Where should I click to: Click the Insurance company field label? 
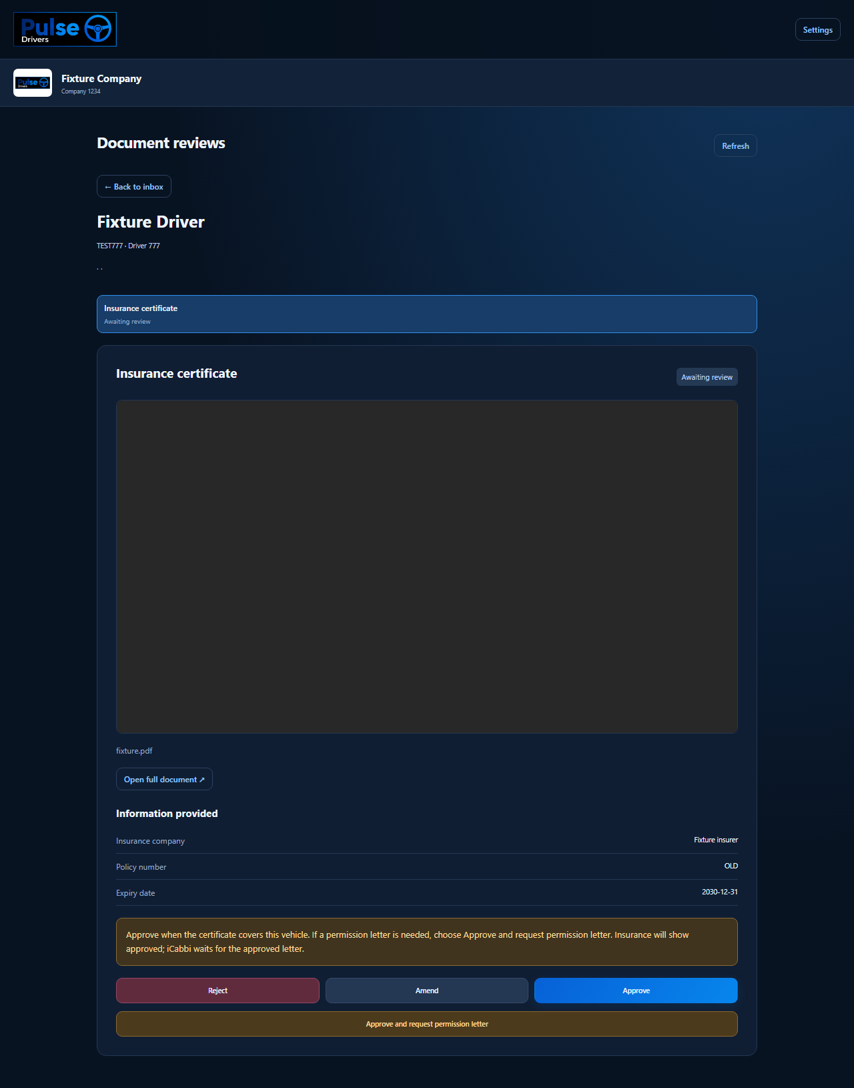pyautogui.click(x=150, y=841)
